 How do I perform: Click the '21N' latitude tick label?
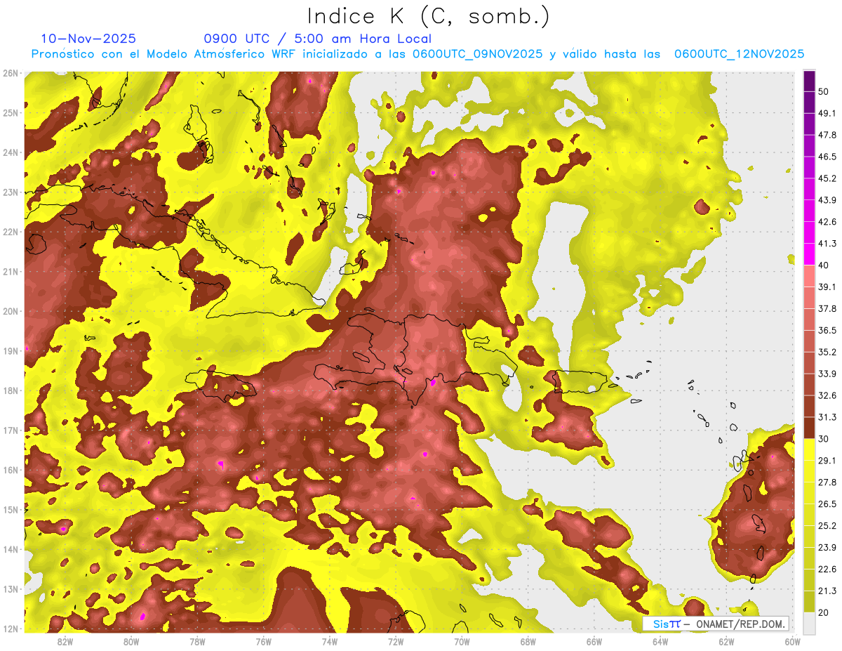(11, 271)
